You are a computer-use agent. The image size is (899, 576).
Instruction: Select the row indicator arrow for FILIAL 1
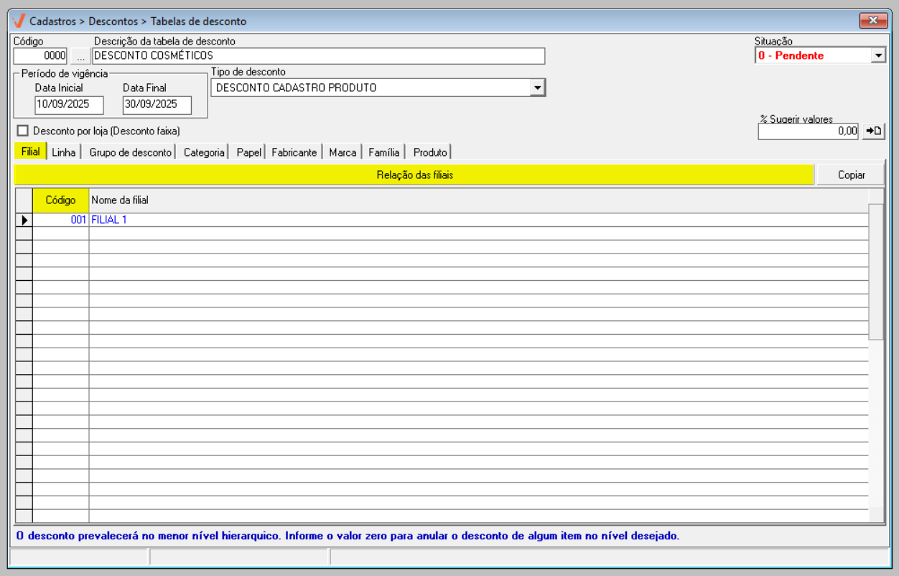pos(24,220)
